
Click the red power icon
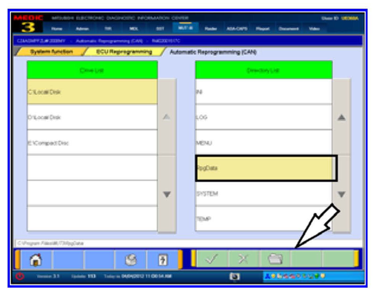point(21,277)
